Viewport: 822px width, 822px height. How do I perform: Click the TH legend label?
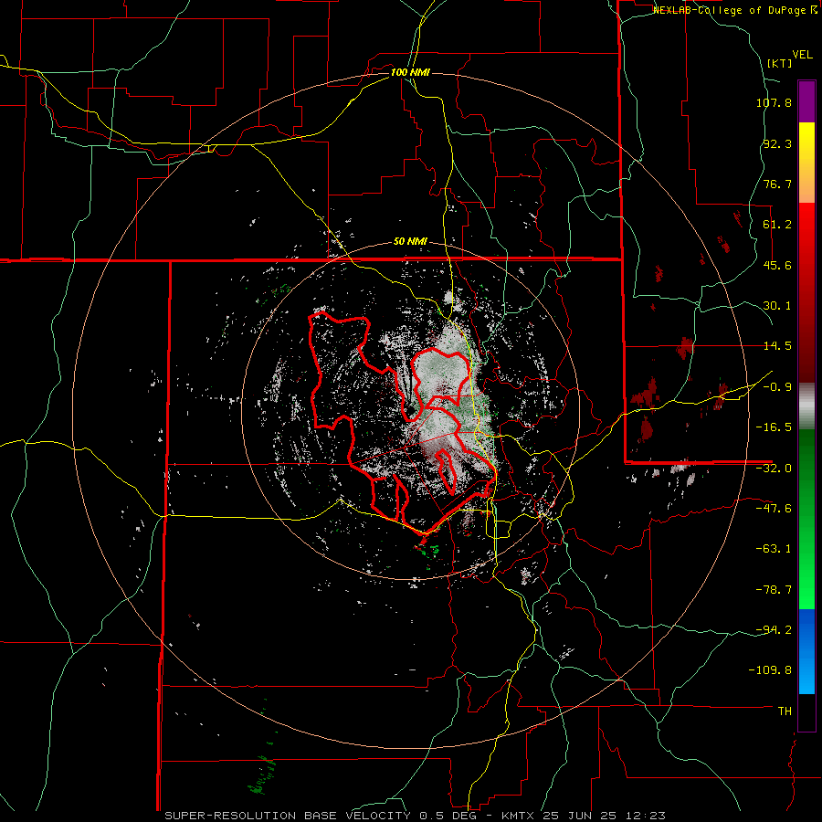(785, 711)
